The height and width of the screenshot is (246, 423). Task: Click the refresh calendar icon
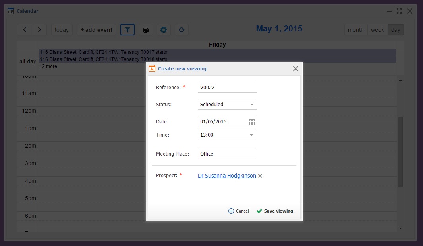(x=182, y=30)
